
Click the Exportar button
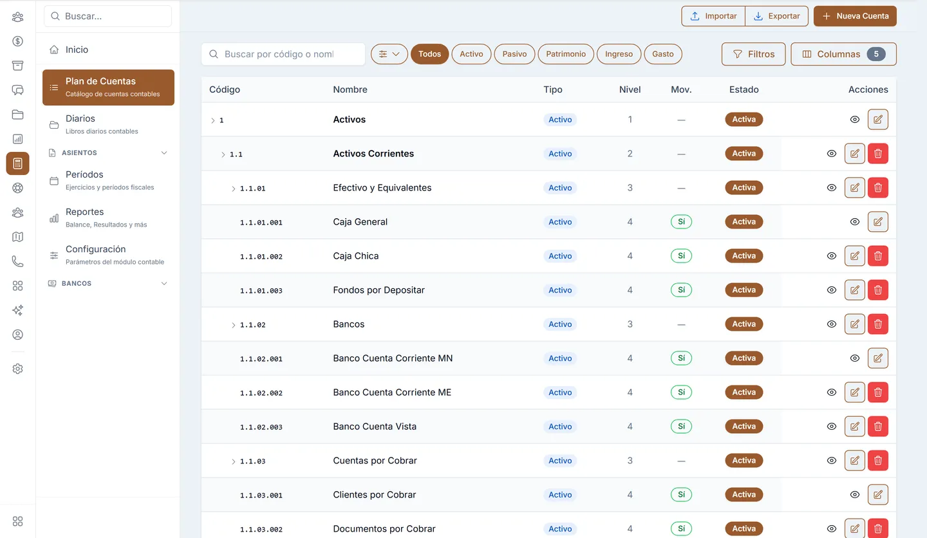[776, 16]
